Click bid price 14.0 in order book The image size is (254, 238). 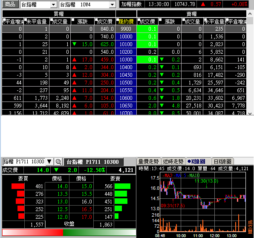tap(62, 186)
